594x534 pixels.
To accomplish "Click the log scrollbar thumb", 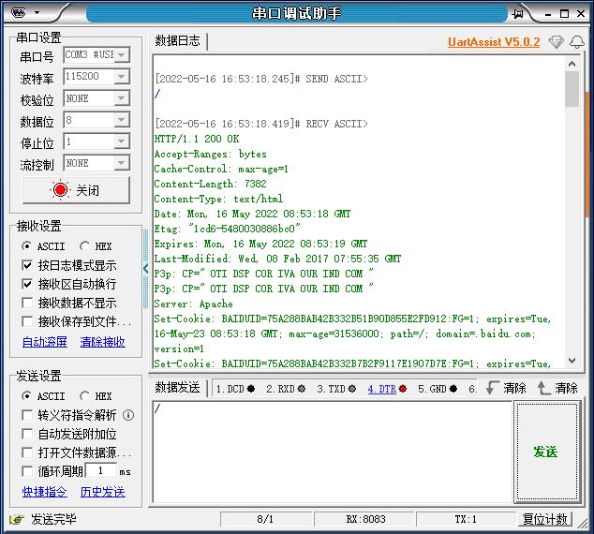I will click(x=572, y=89).
